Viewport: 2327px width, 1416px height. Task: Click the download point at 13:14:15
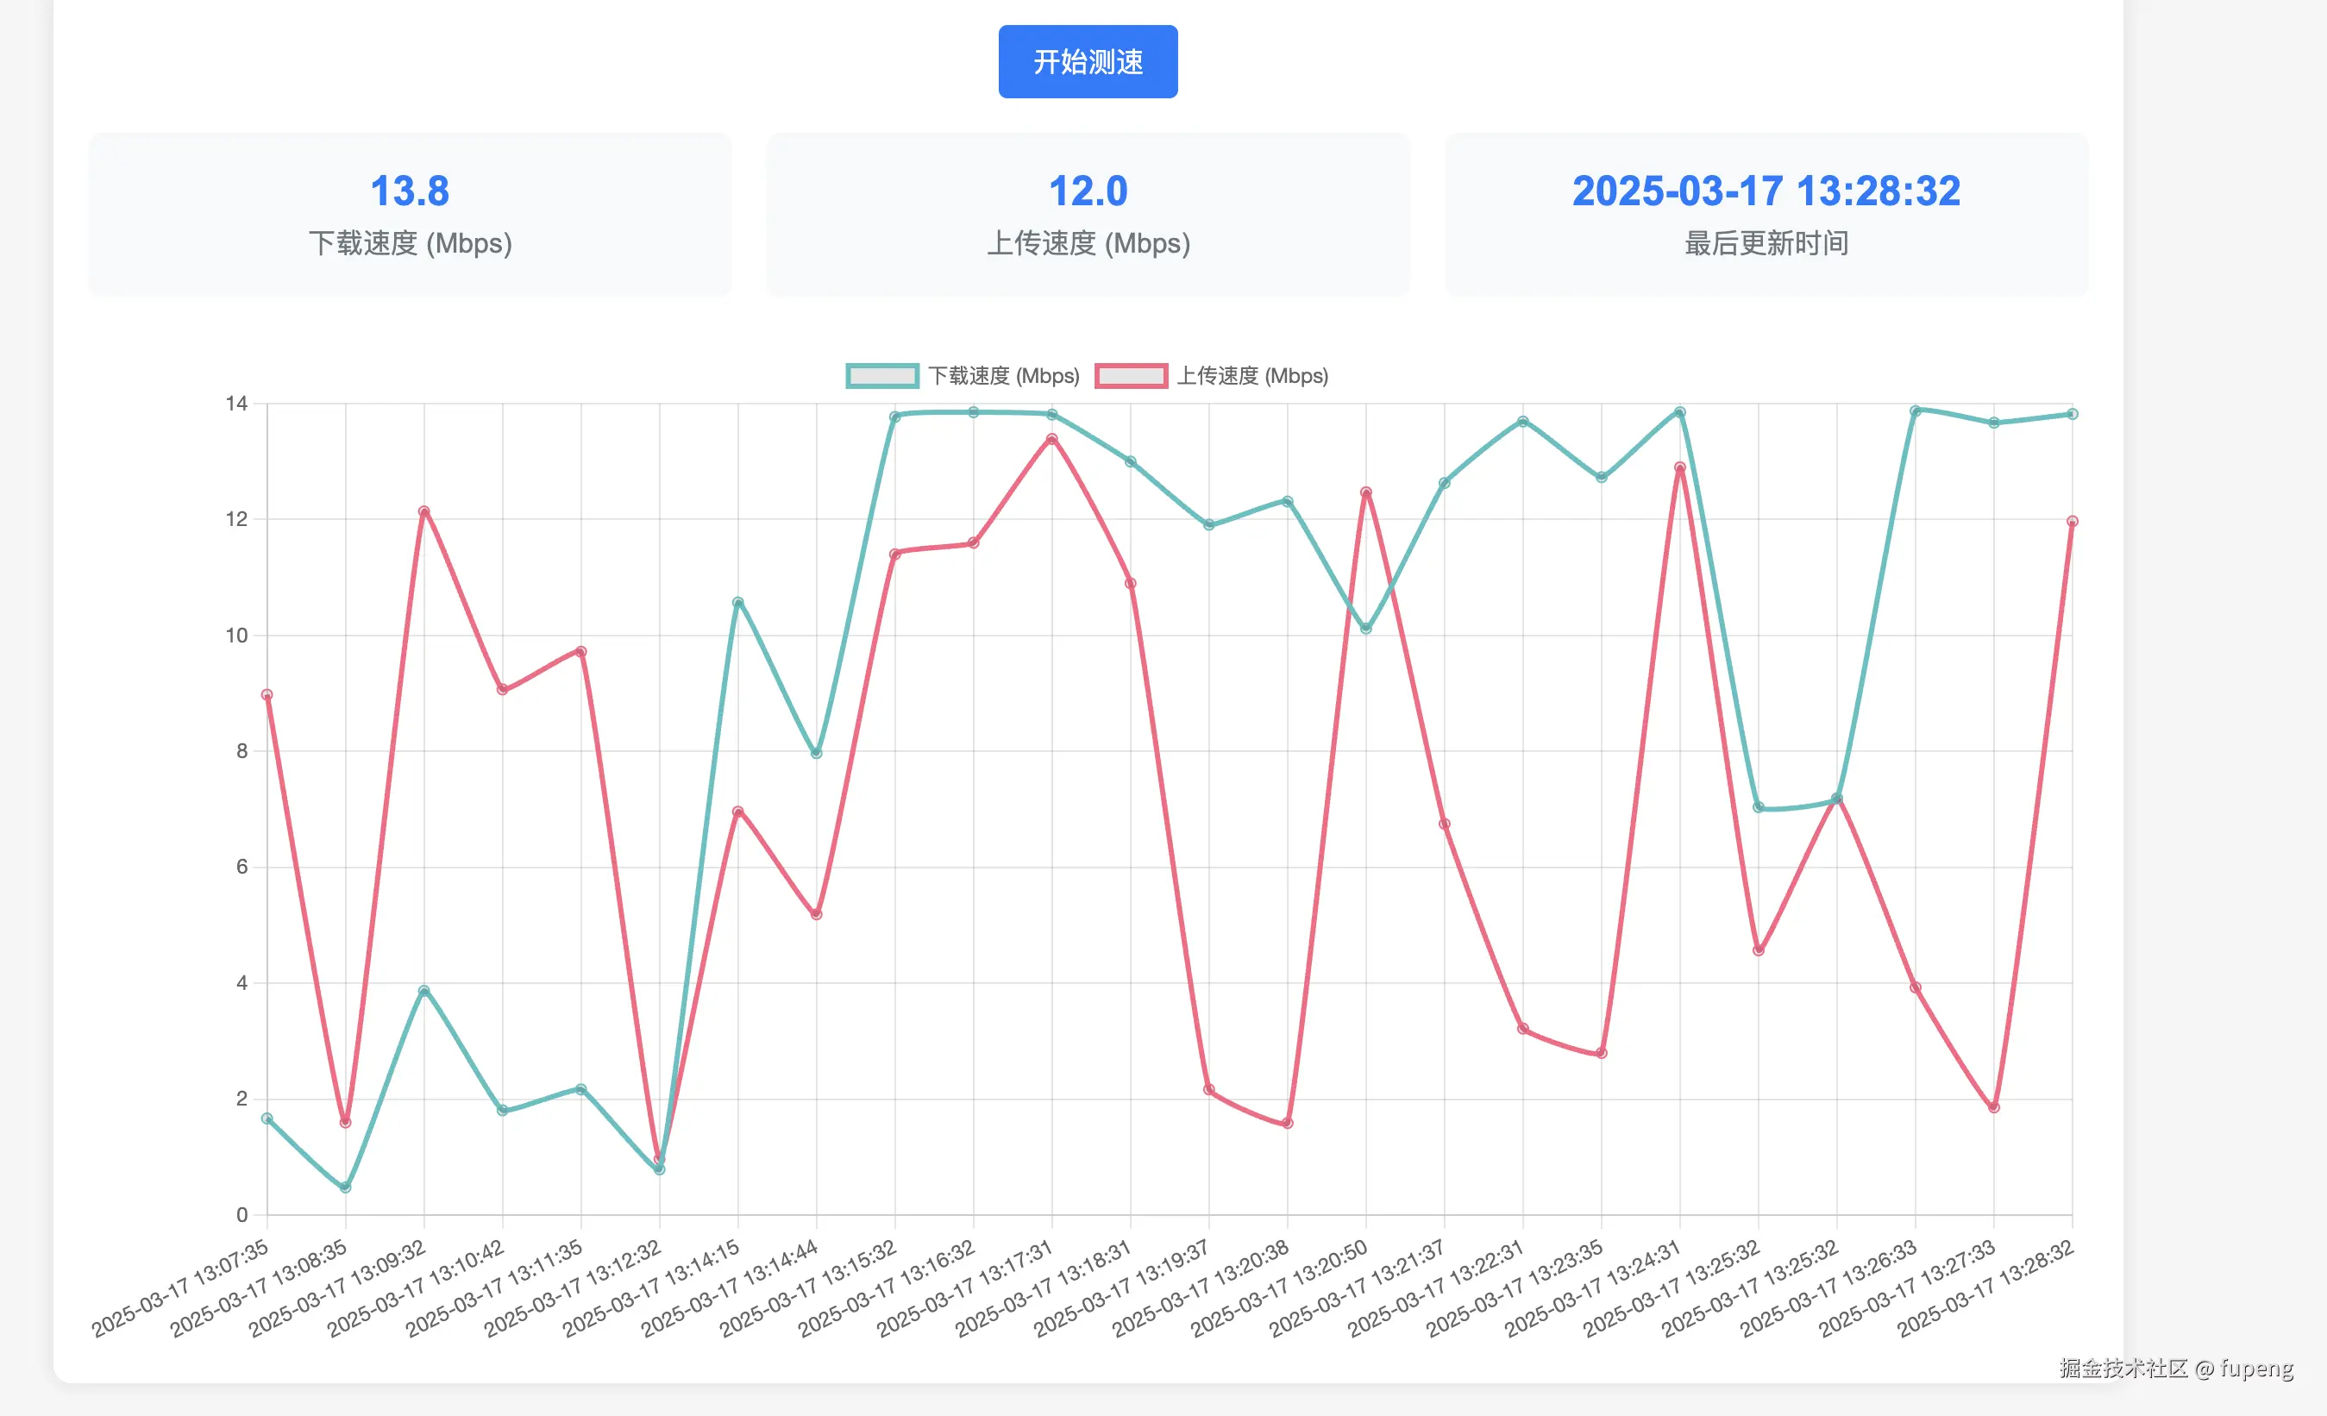click(737, 602)
